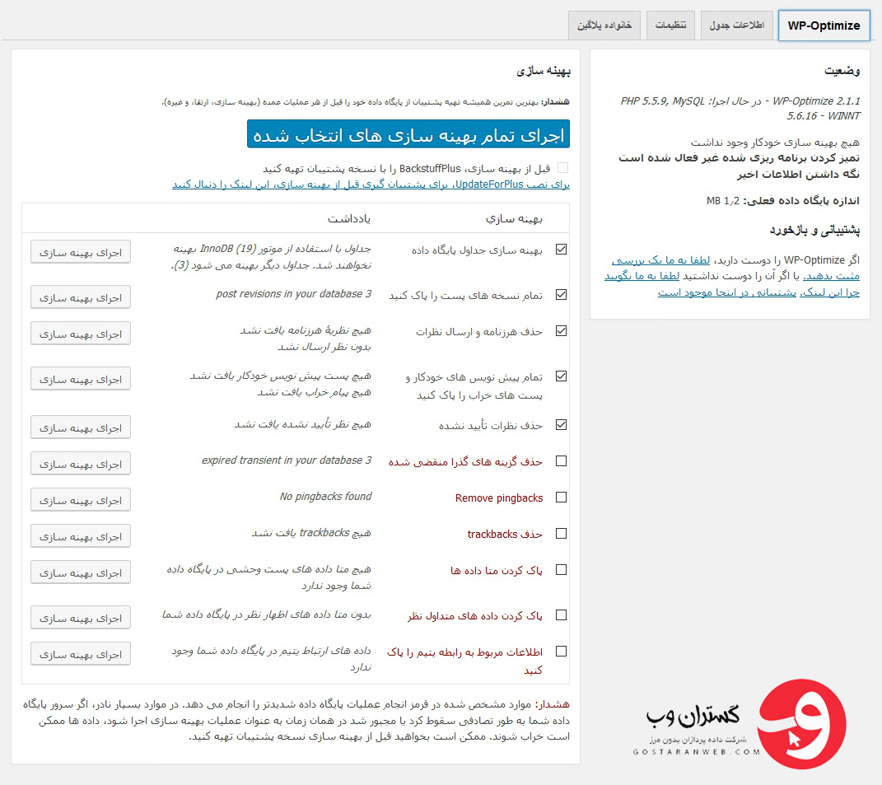Click the big blue اجرای تمام بهینه سازی های انتخاب شده button

408,134
